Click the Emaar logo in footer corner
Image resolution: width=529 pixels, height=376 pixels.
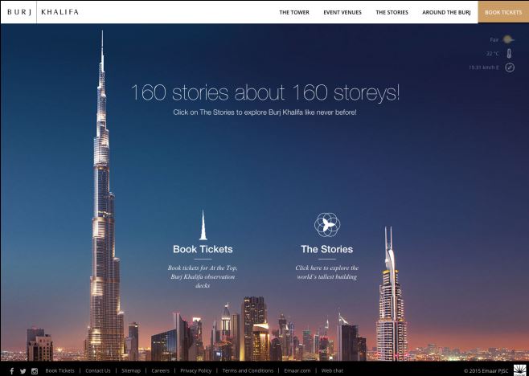[521, 370]
